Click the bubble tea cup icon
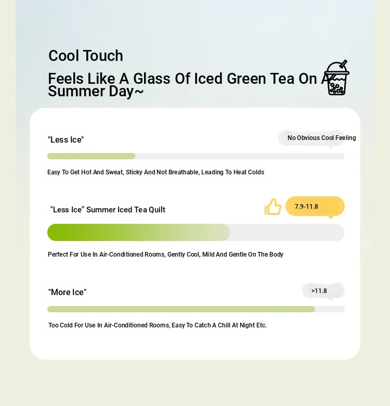 tap(336, 78)
